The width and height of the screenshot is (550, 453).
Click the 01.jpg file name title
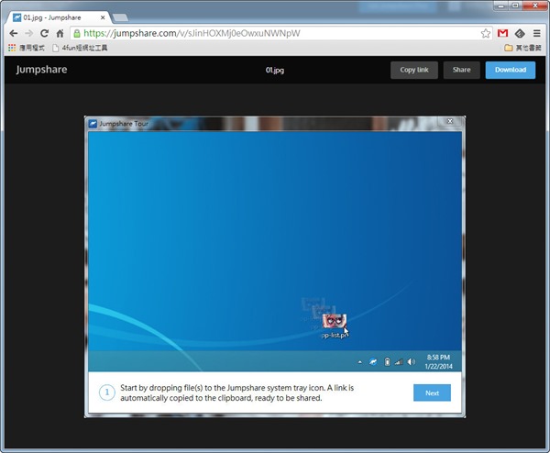pyautogui.click(x=275, y=71)
